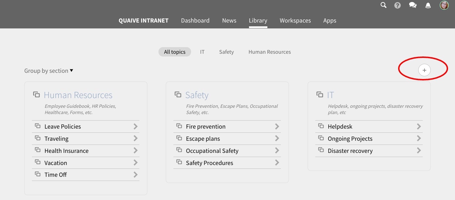
Task: Select the All topics filter pill
Action: (x=175, y=52)
